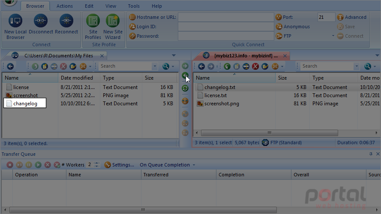Click orange view icon in remote toolbar
Viewport: 381px width, 214px height.
(x=275, y=66)
